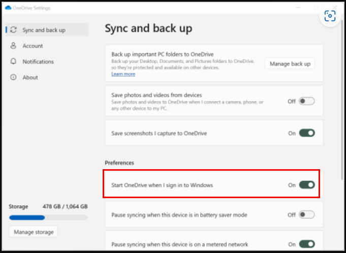Enable pause syncing in battery saver toggle
Image resolution: width=346 pixels, height=253 pixels.
tap(307, 214)
